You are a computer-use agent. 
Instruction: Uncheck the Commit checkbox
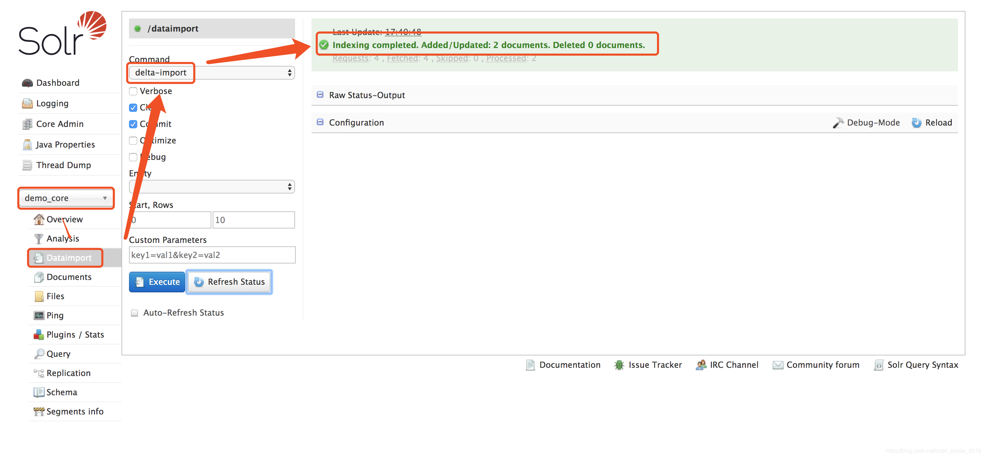tap(133, 124)
